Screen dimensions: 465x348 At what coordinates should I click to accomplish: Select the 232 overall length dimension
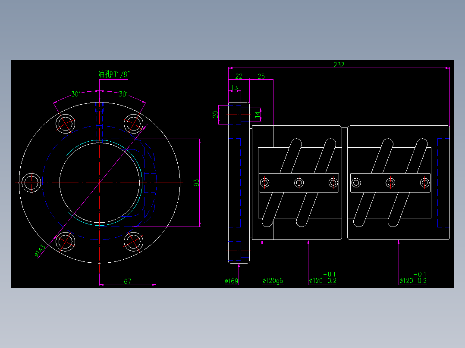point(339,65)
